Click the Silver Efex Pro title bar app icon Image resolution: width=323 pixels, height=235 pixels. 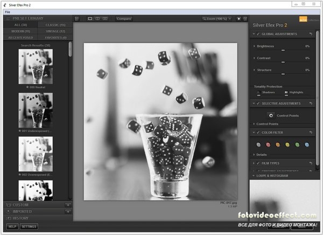[x=5, y=5]
